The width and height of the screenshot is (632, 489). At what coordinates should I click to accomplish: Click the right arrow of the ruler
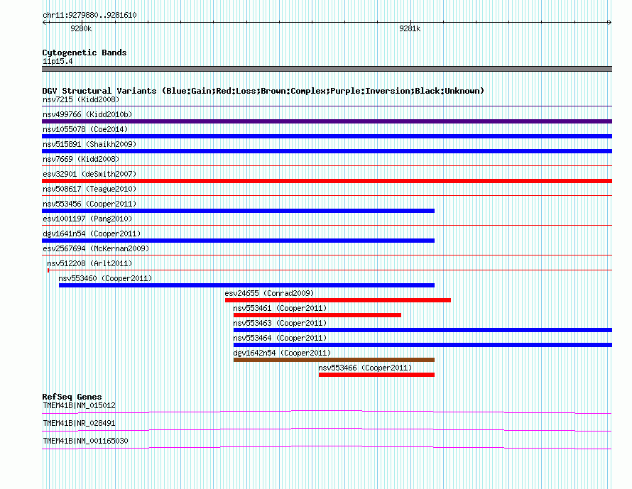click(609, 22)
